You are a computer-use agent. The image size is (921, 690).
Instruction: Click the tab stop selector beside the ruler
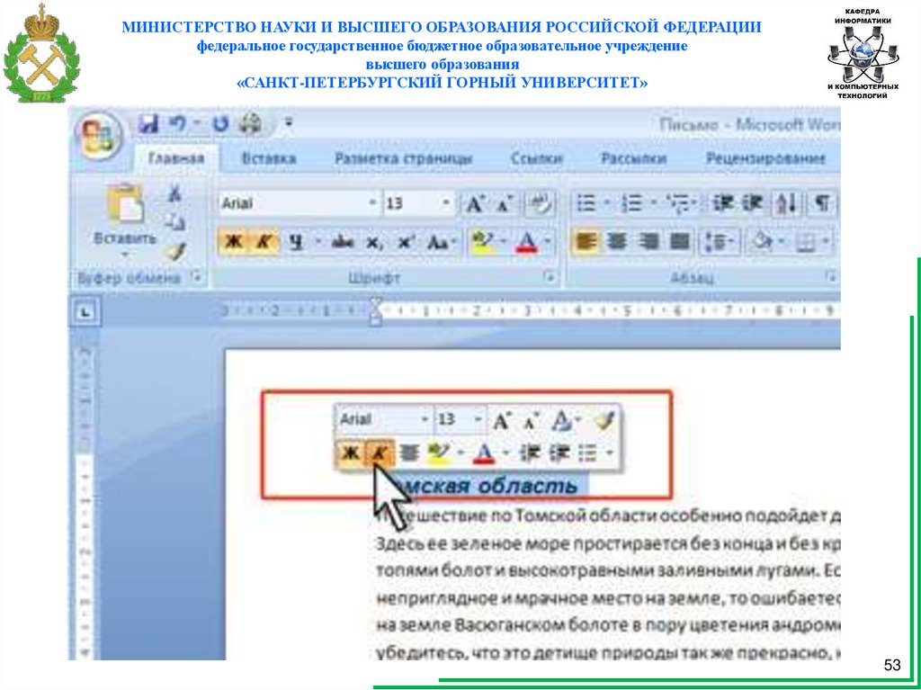(85, 313)
